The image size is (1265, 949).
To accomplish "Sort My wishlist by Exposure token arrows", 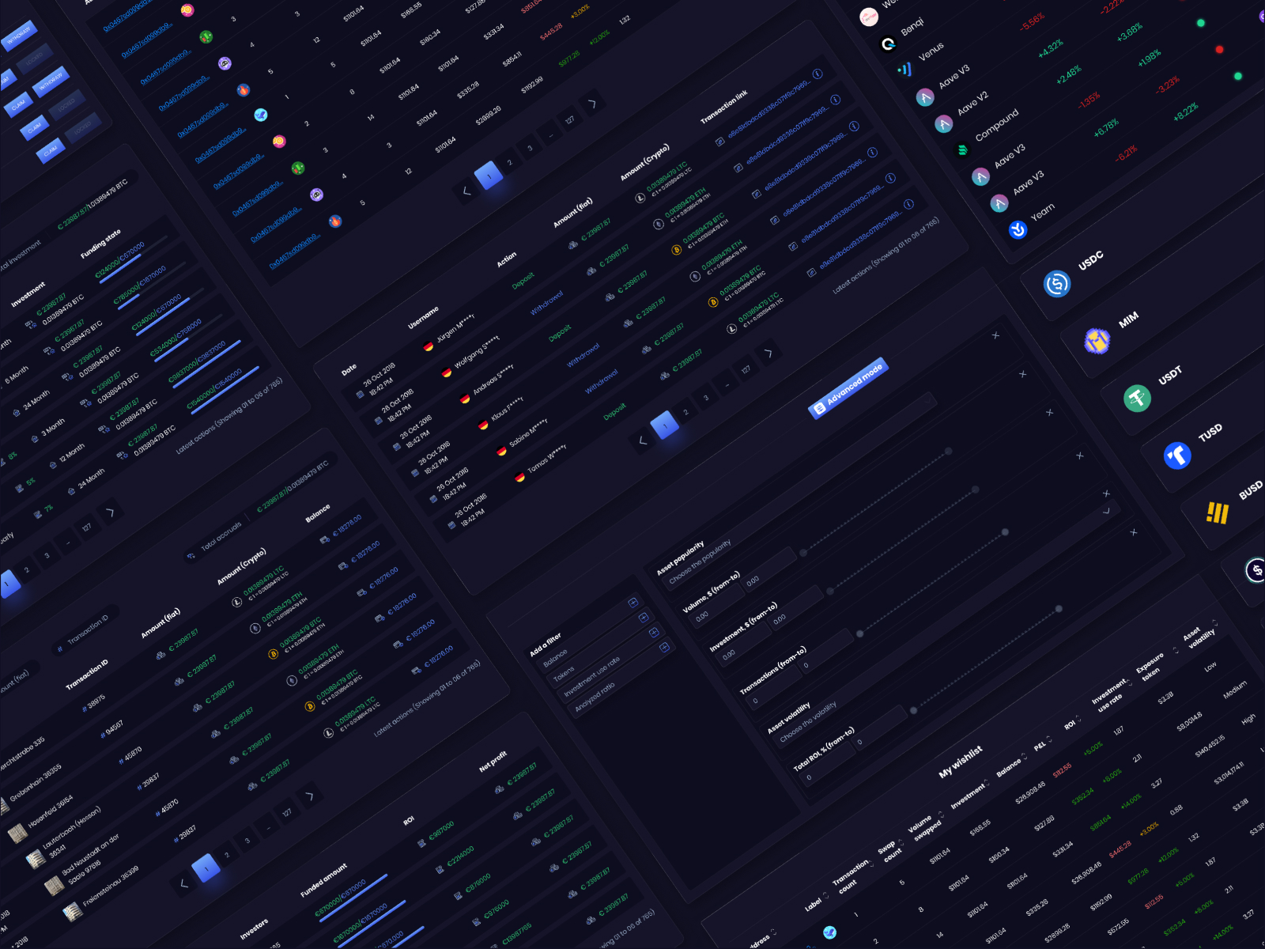I will coord(1176,651).
